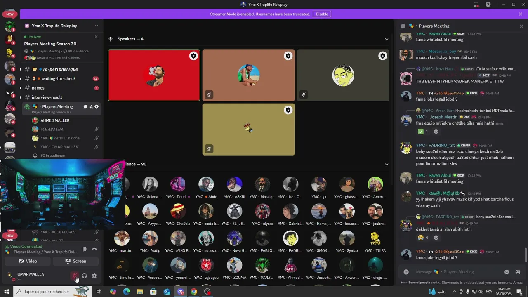Click muted mic icon on brown speaker tile

click(209, 94)
